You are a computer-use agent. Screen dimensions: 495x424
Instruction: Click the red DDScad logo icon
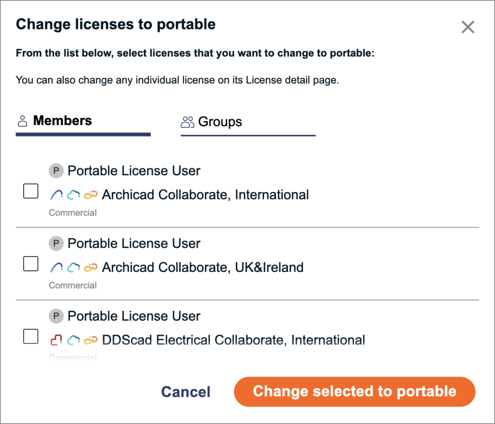coord(57,340)
